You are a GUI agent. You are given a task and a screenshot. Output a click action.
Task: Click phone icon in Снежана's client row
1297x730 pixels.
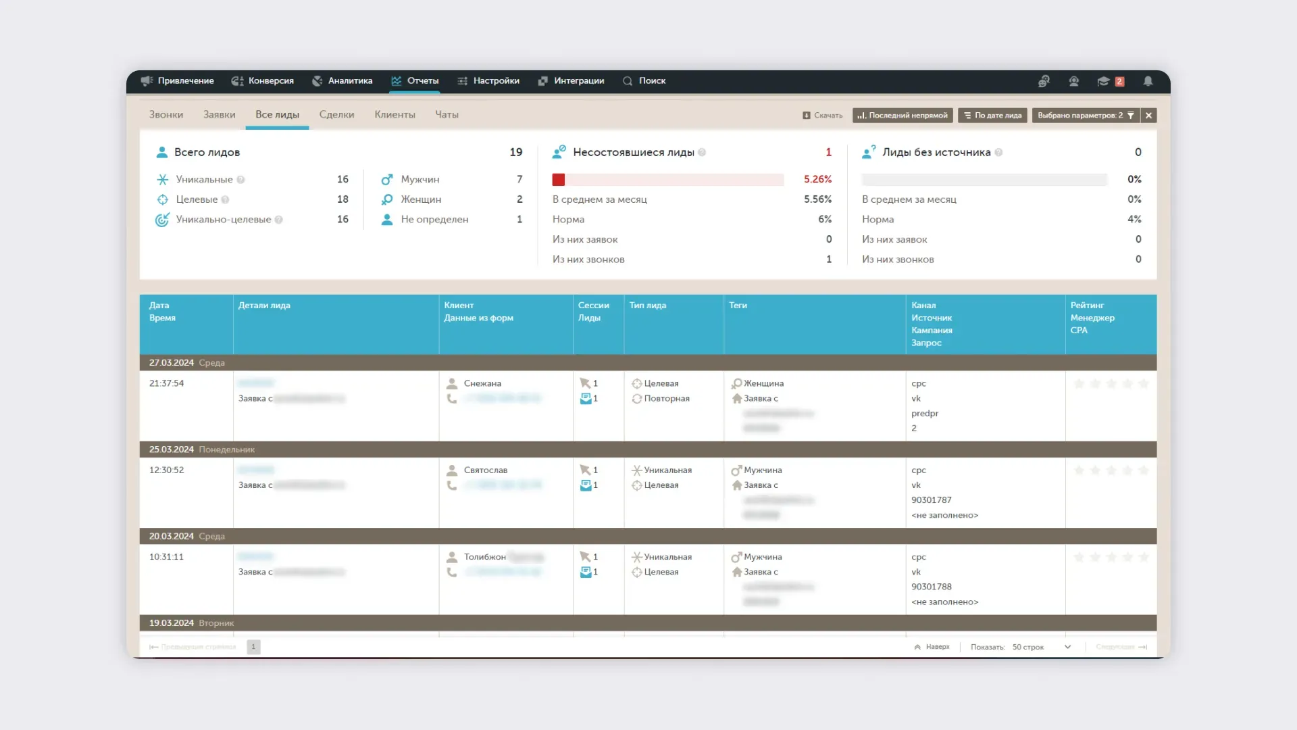coord(452,399)
